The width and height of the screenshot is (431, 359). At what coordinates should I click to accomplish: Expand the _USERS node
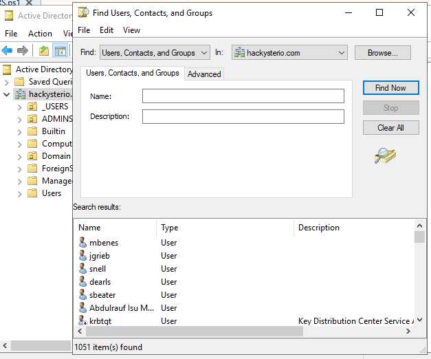(19, 107)
